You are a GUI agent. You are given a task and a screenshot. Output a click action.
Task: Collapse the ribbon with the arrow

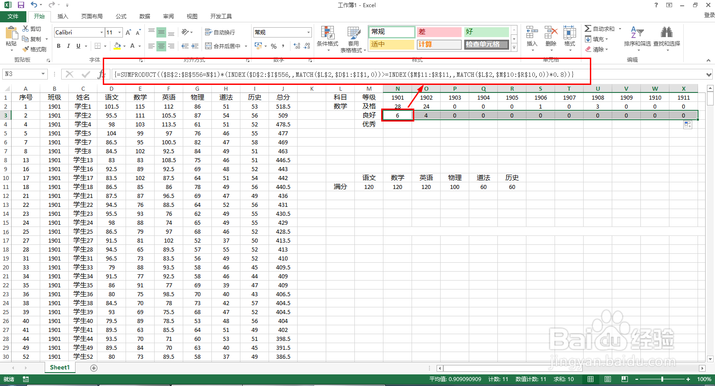coord(708,60)
